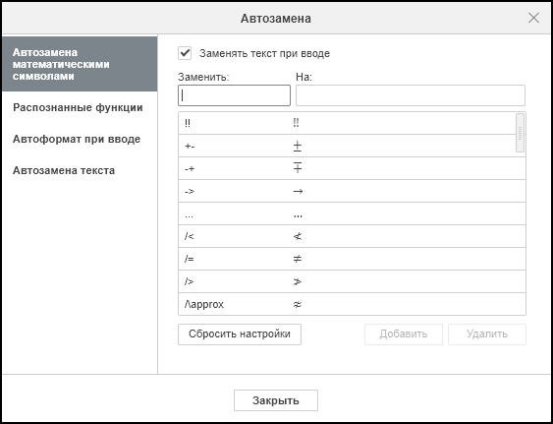This screenshot has height=424, width=553.
Task: Select the -> arrow row
Action: (352, 191)
